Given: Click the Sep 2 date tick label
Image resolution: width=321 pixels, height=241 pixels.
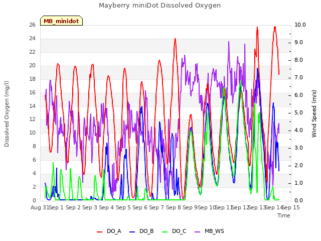Looking at the screenshot, I should click(x=73, y=207).
